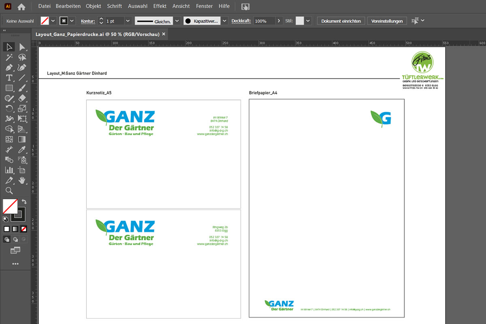Select the Magic Wand tool
The image size is (486, 324).
[x=9, y=57]
